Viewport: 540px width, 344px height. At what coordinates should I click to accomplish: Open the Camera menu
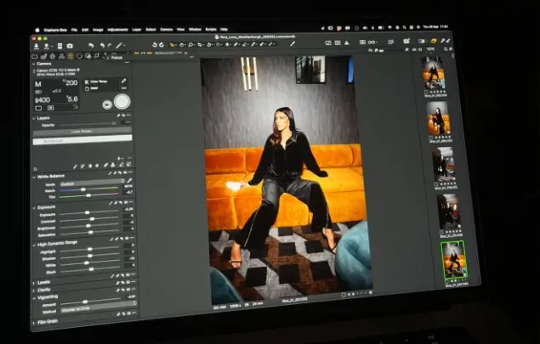point(166,30)
